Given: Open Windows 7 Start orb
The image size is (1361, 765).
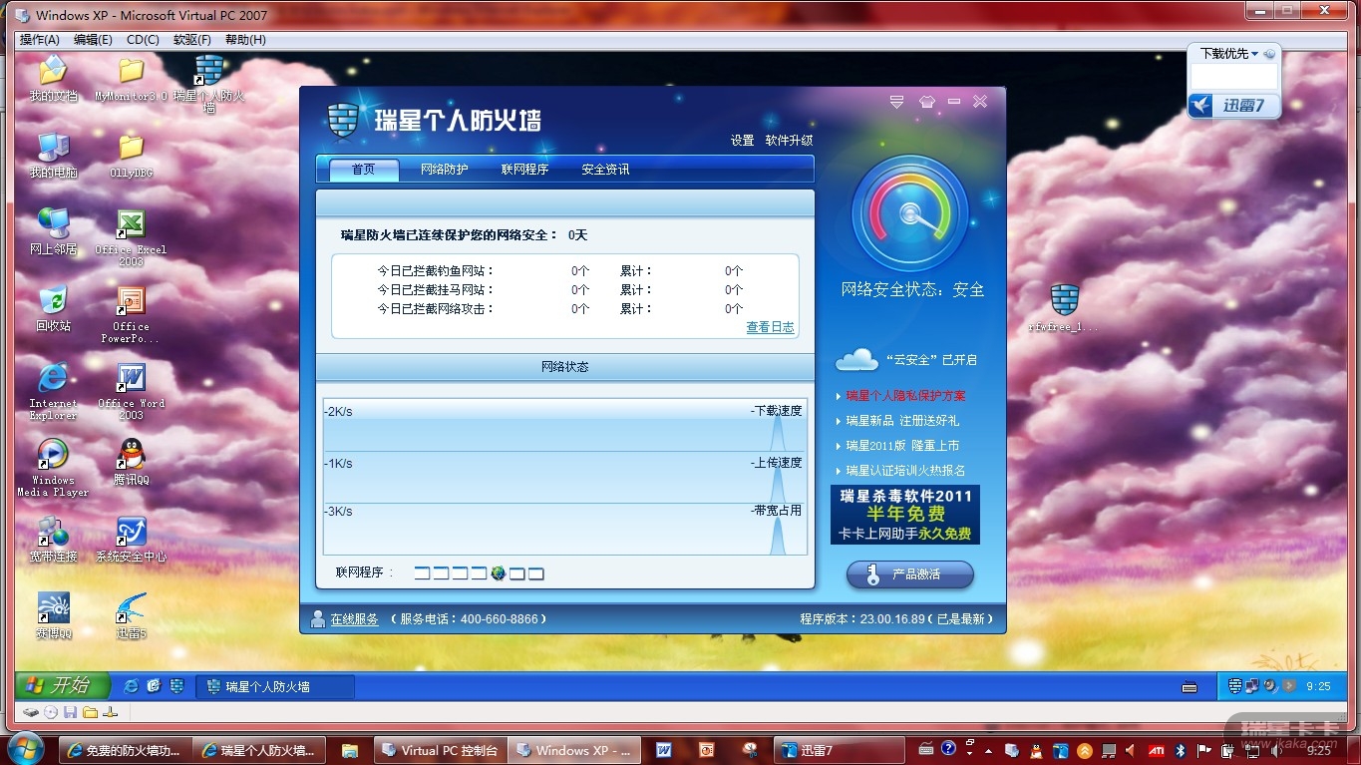Looking at the screenshot, I should coord(24,748).
